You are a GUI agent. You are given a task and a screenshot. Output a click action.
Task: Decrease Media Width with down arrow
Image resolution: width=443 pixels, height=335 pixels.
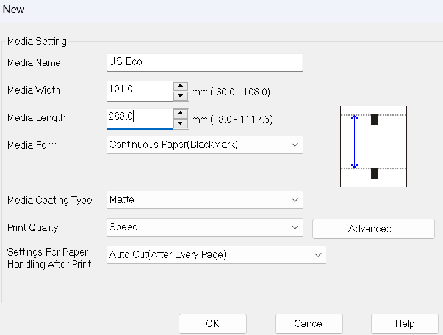point(180,96)
